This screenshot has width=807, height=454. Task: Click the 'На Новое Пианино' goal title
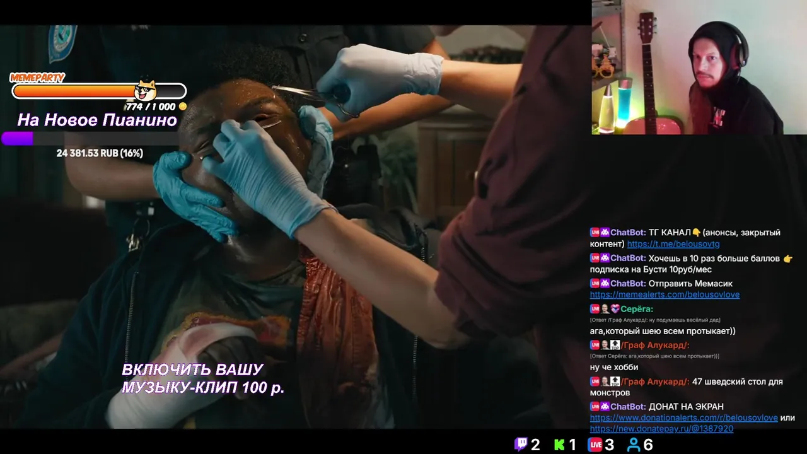pyautogui.click(x=97, y=120)
